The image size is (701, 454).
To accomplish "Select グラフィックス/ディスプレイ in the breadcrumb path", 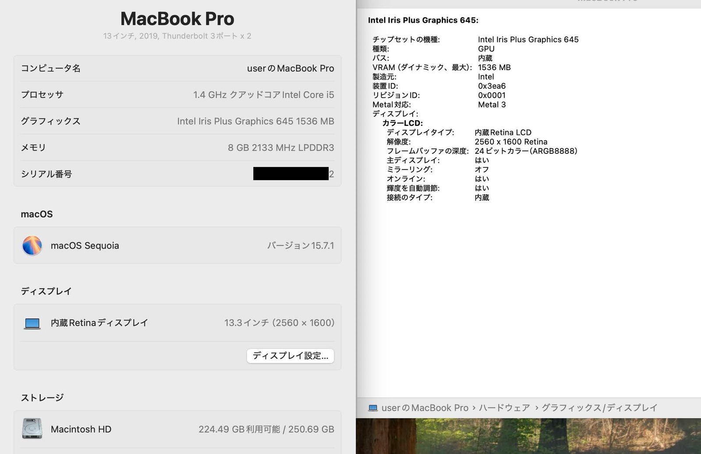I will tap(599, 407).
